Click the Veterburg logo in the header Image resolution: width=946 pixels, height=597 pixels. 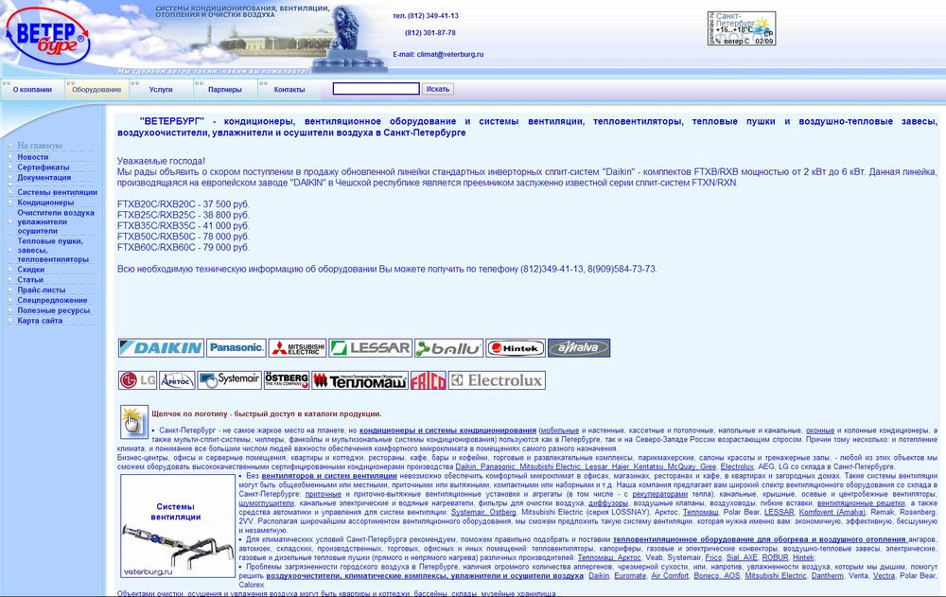point(47,37)
